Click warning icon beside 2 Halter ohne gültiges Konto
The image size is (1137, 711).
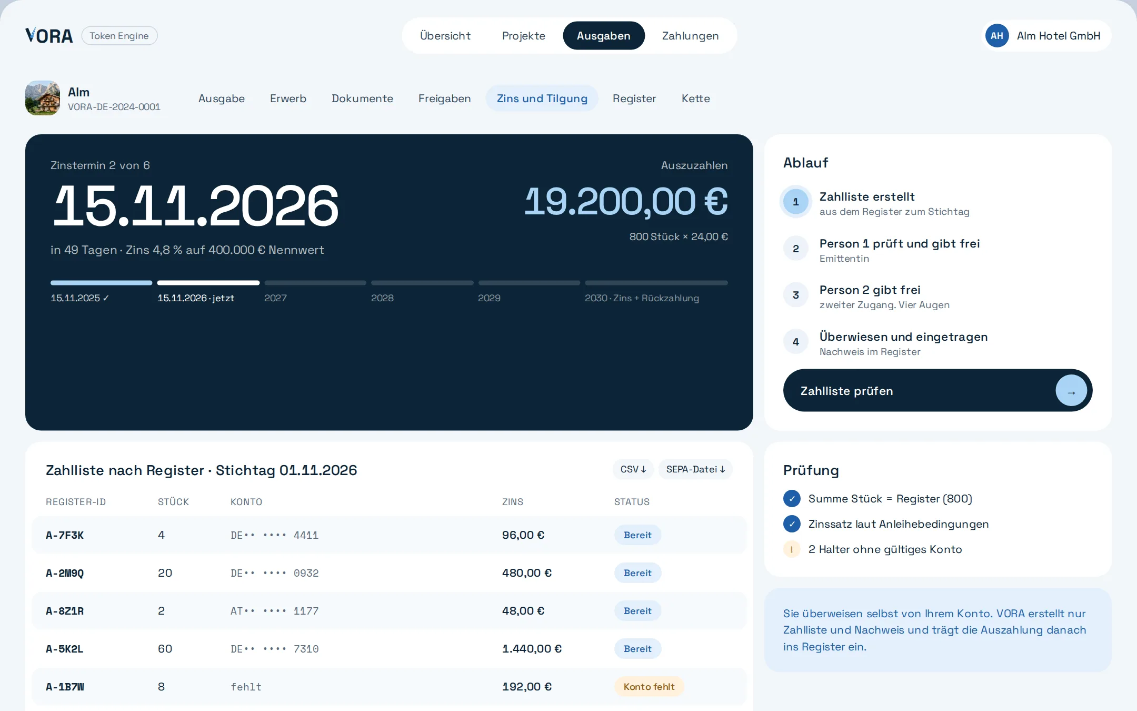click(792, 549)
